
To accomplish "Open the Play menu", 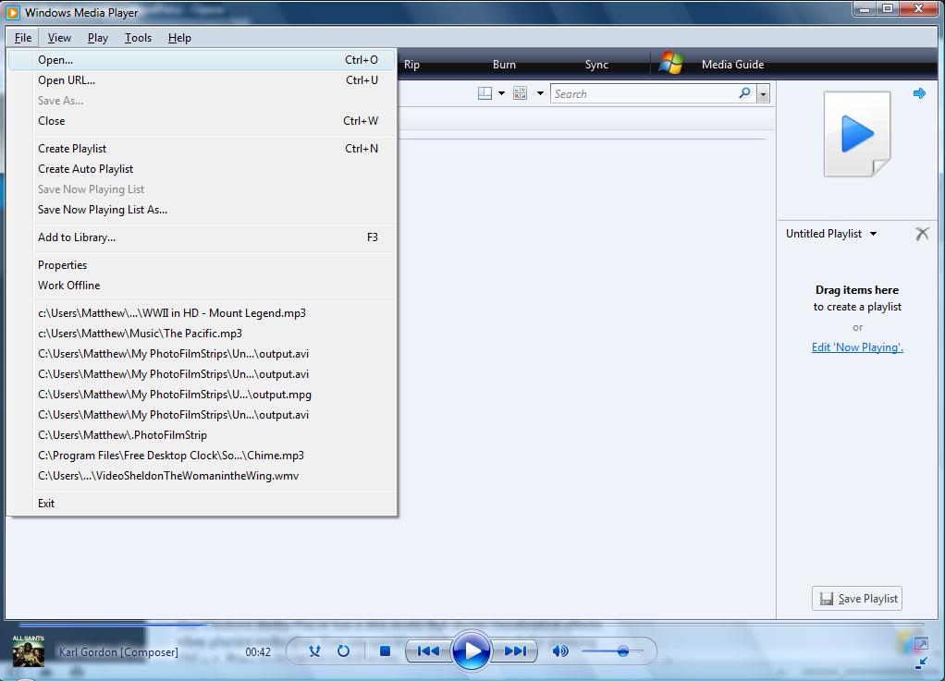I will coord(98,38).
